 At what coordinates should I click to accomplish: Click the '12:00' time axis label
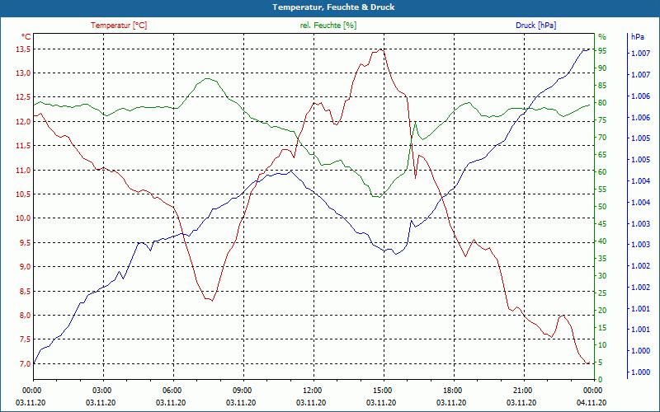[313, 390]
